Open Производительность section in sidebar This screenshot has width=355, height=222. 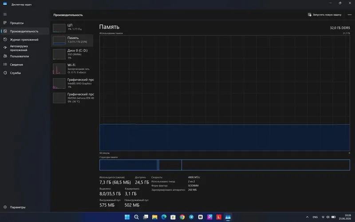pyautogui.click(x=24, y=31)
